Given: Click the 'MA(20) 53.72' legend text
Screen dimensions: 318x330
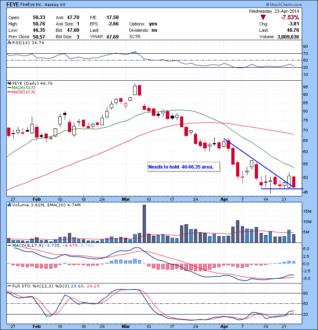Looking at the screenshot, I should click(x=23, y=88).
